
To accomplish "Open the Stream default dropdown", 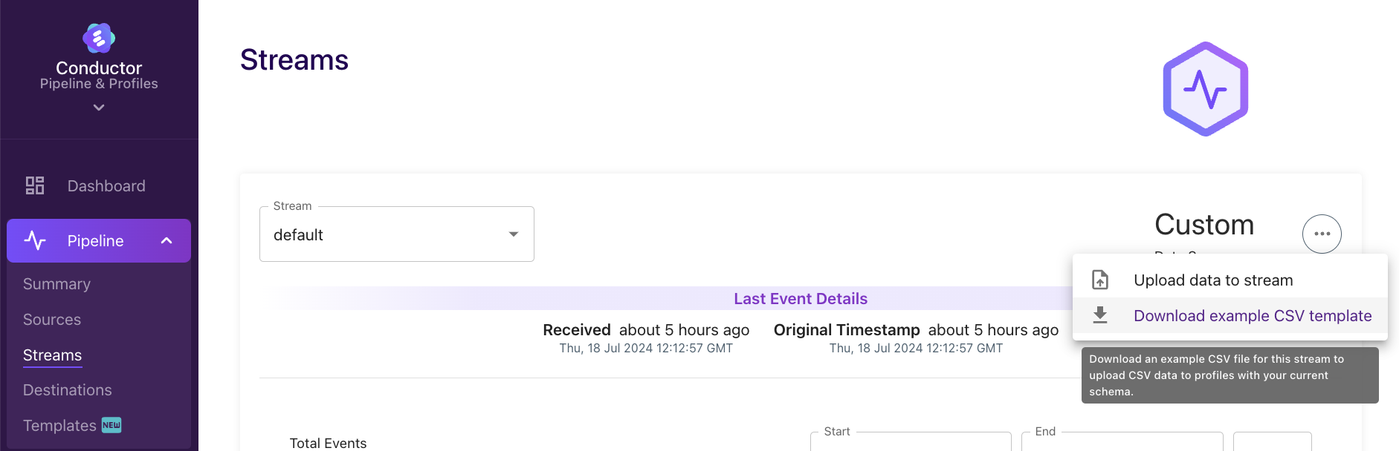I will pos(397,234).
